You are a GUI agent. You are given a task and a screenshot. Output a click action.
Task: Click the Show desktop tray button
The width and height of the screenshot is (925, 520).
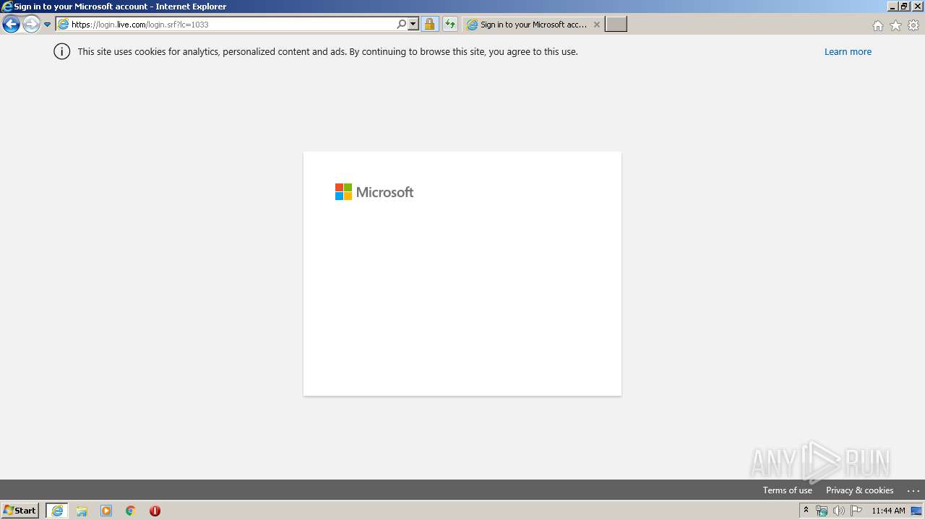pyautogui.click(x=917, y=511)
